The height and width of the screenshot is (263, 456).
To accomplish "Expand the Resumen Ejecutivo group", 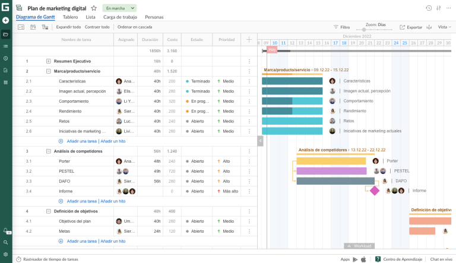I will 49,61.
